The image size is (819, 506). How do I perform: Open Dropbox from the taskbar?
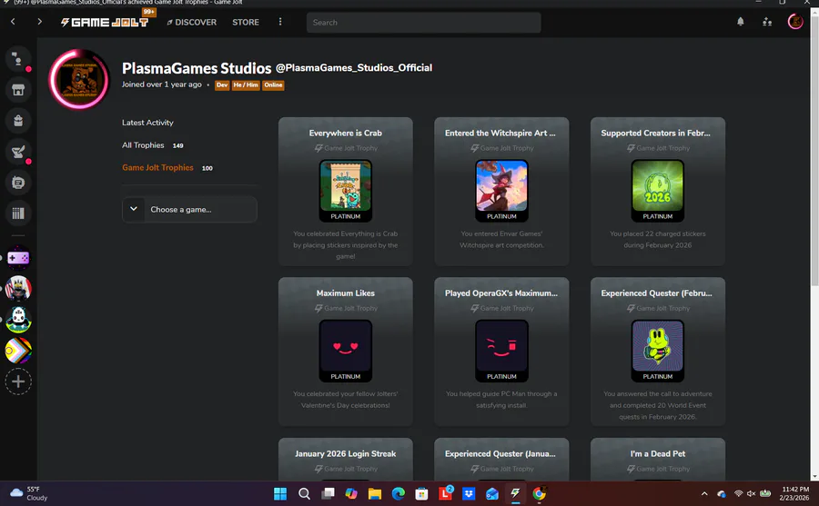pyautogui.click(x=469, y=493)
